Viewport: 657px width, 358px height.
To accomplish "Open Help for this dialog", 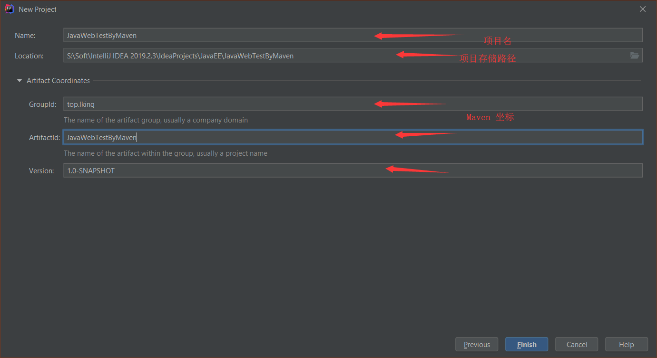I will click(627, 344).
